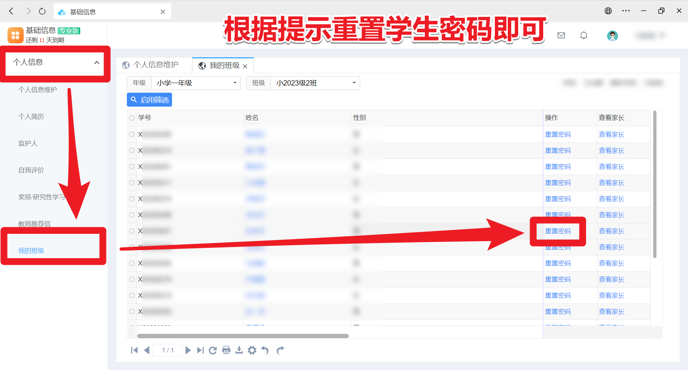Toggle the select-all circle in 学号 header
This screenshot has width=688, height=370.
click(x=132, y=118)
